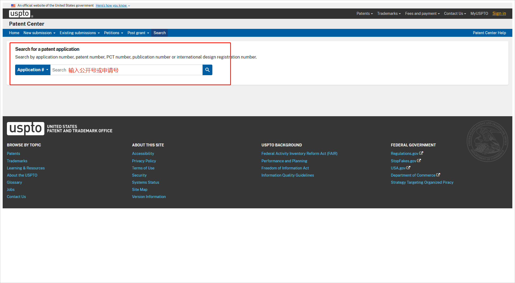Select the Search tab in navigation
Viewport: 515px width, 283px height.
click(x=160, y=33)
